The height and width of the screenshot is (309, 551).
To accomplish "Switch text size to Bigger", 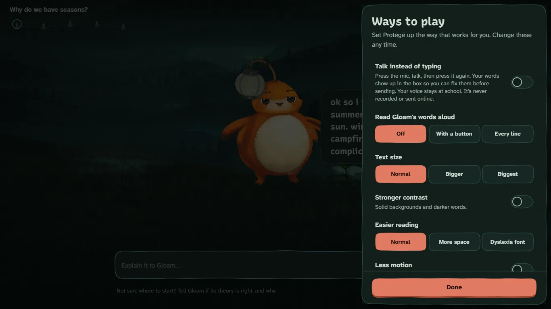I will coord(454,174).
